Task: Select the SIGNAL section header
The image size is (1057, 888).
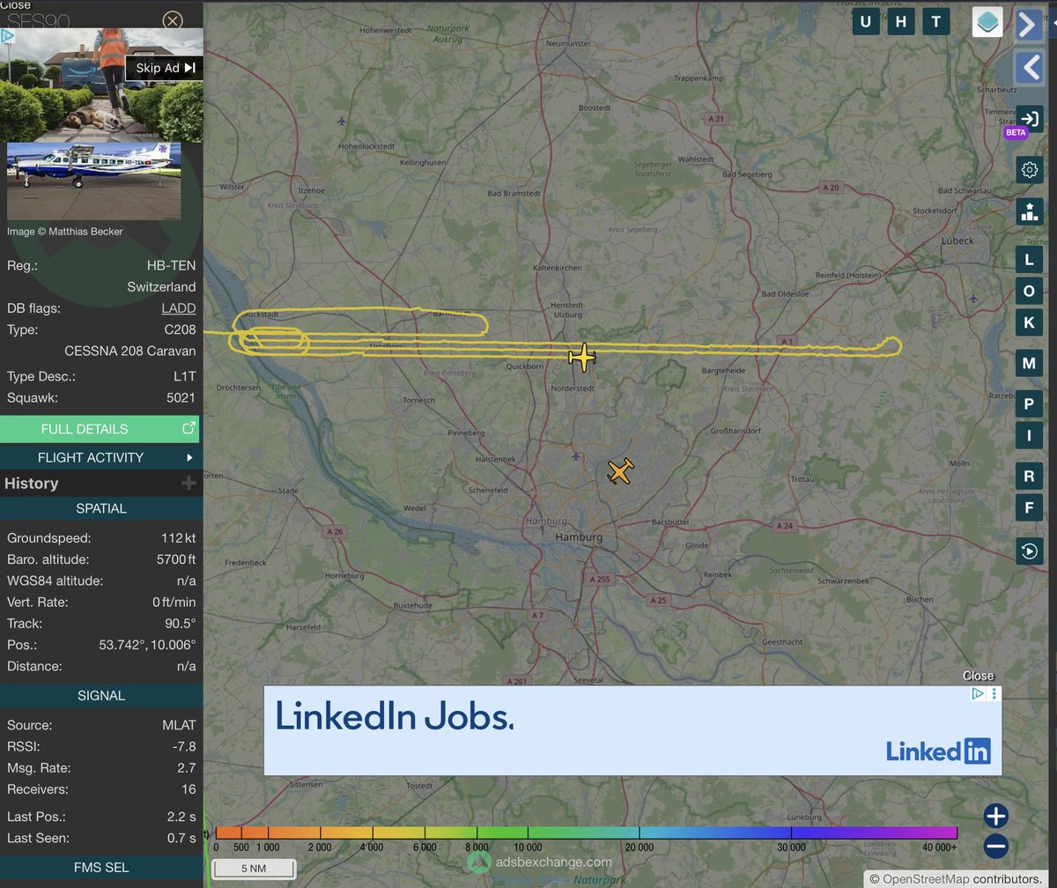Action: tap(101, 695)
